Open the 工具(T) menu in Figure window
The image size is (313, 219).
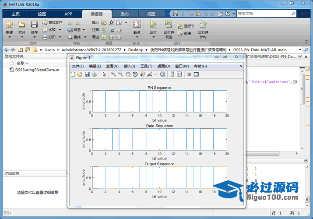click(146, 66)
